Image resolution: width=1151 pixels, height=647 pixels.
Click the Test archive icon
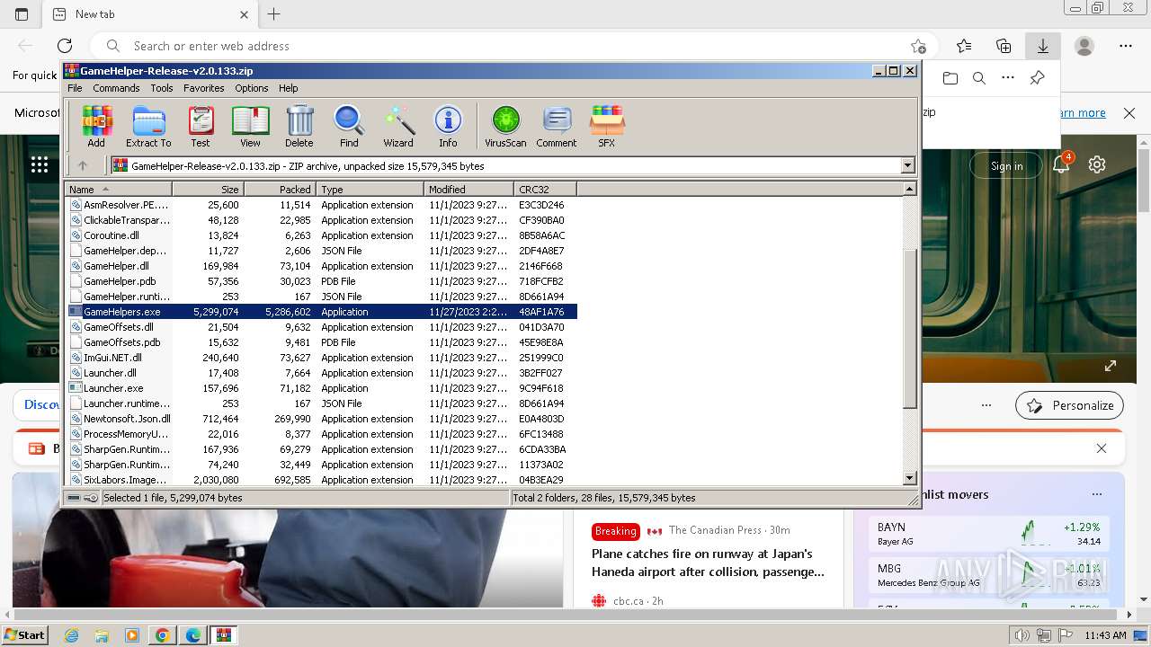[201, 127]
